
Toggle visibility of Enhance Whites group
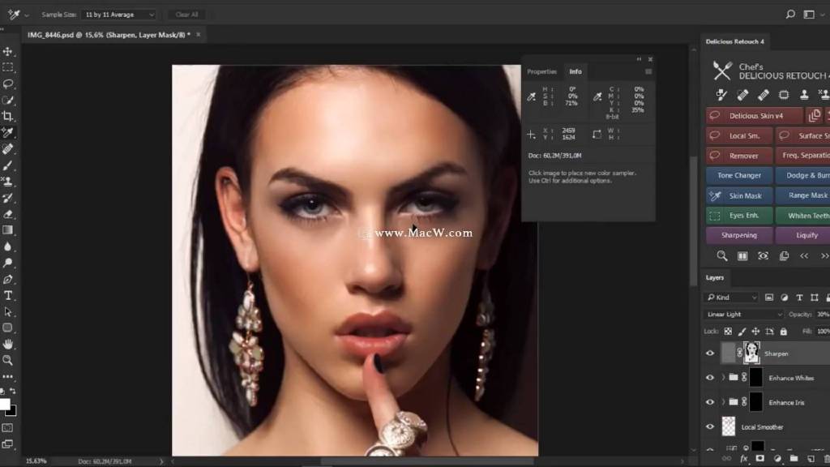tap(710, 378)
